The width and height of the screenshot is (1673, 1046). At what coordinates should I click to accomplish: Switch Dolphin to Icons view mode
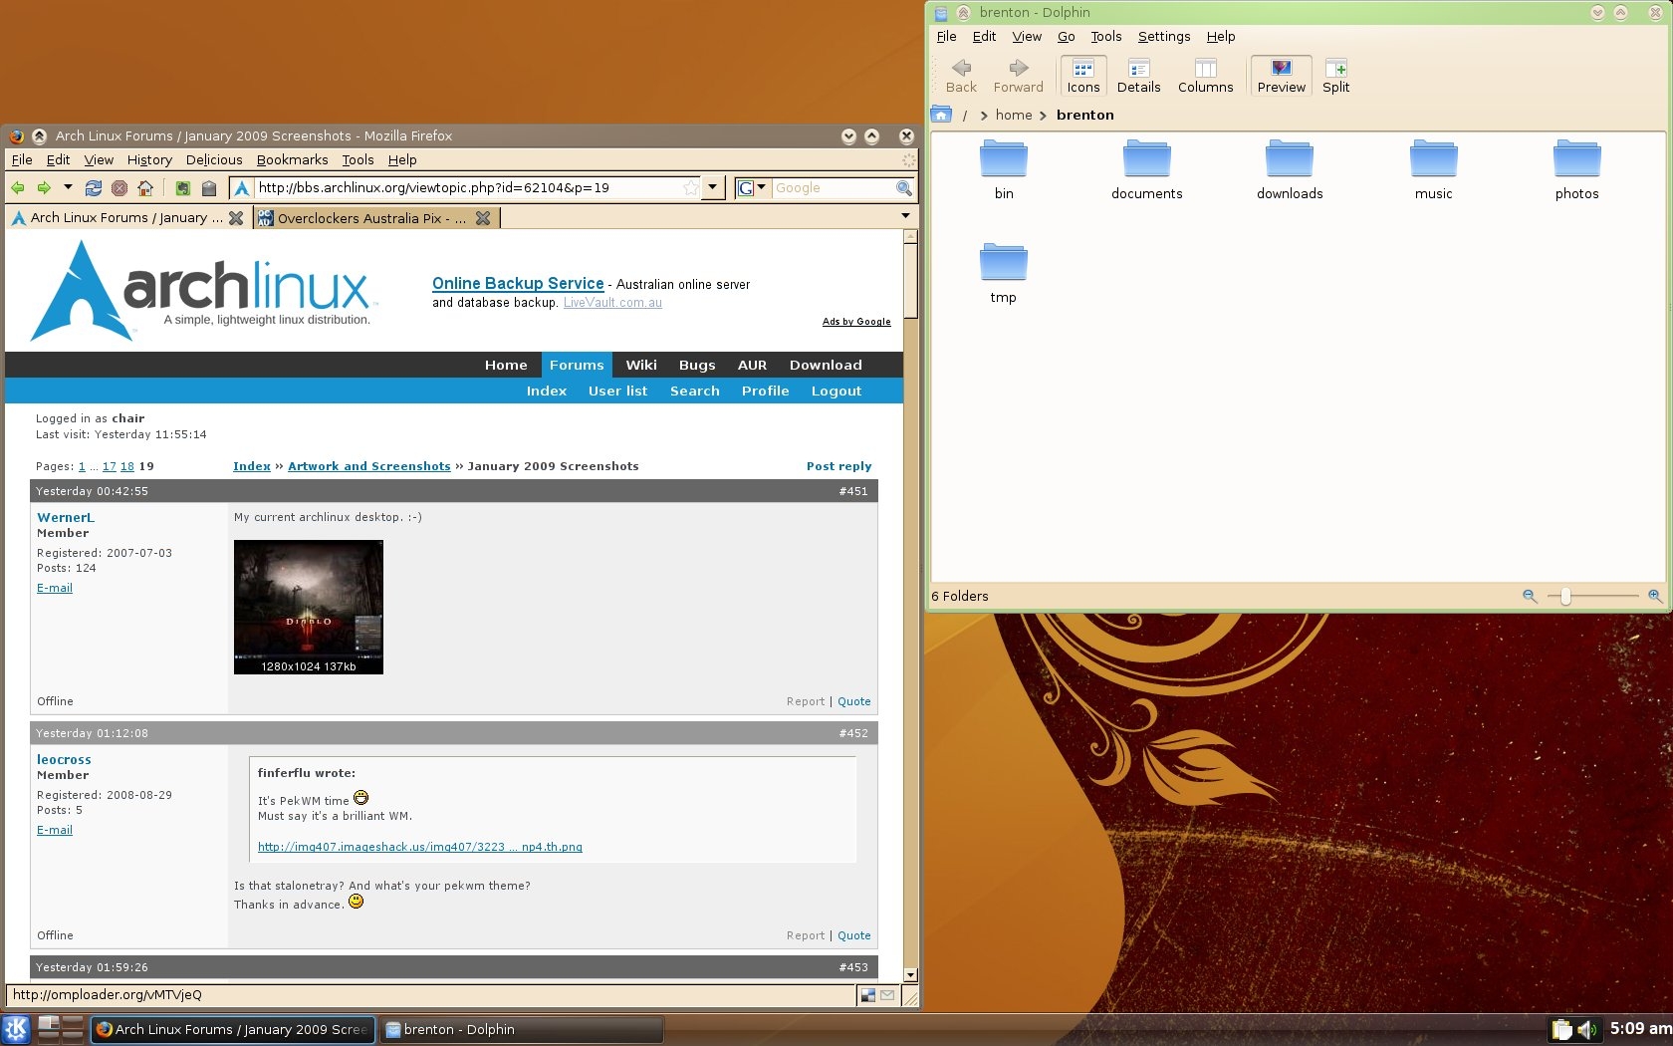pyautogui.click(x=1083, y=76)
